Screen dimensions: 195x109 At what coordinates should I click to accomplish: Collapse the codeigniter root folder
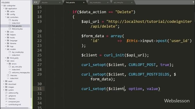point(2,5)
